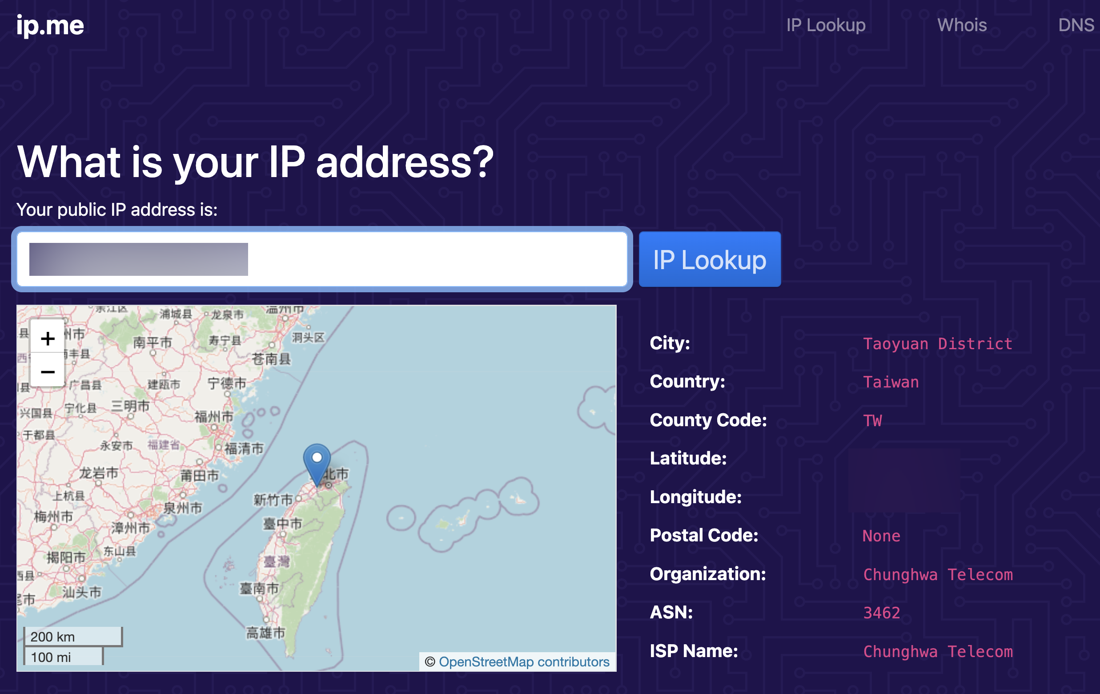Click the map zoom in plus button
The image size is (1100, 694).
(x=48, y=338)
